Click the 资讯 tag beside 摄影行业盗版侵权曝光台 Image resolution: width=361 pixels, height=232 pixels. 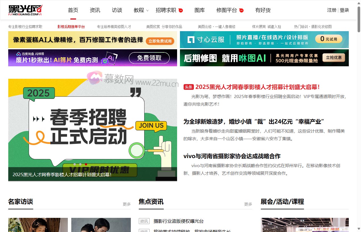point(144,221)
